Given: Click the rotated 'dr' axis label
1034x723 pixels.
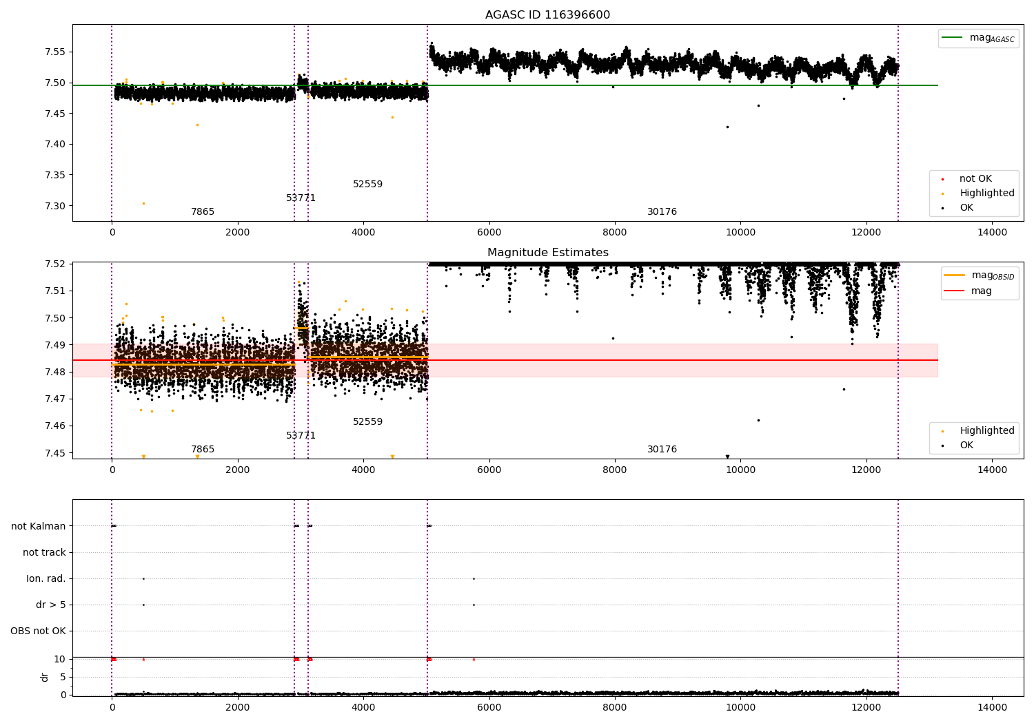Looking at the screenshot, I should click(x=45, y=677).
